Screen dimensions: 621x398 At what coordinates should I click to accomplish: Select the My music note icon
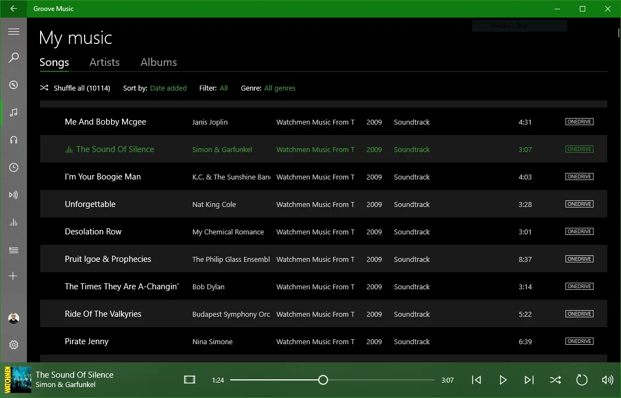[x=14, y=113]
